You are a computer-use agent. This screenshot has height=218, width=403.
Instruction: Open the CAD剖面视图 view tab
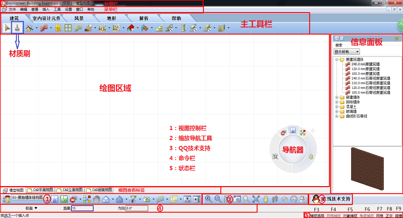click(99, 190)
